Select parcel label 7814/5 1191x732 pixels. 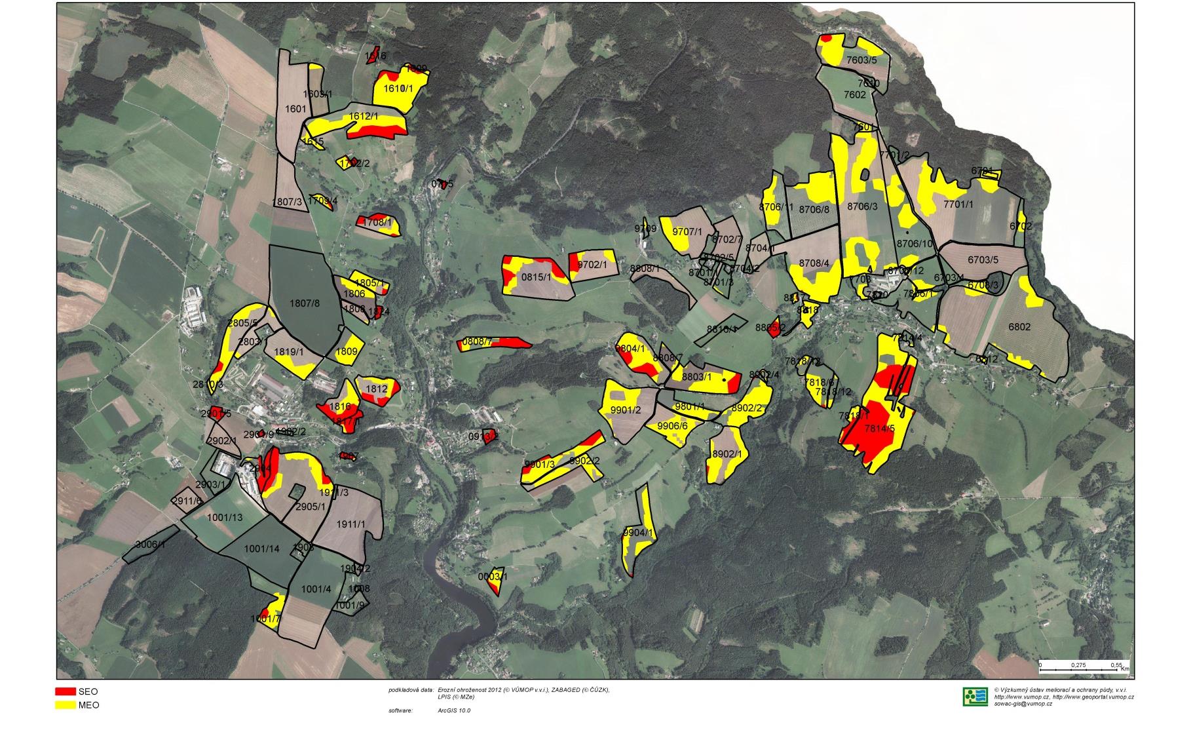pos(880,429)
